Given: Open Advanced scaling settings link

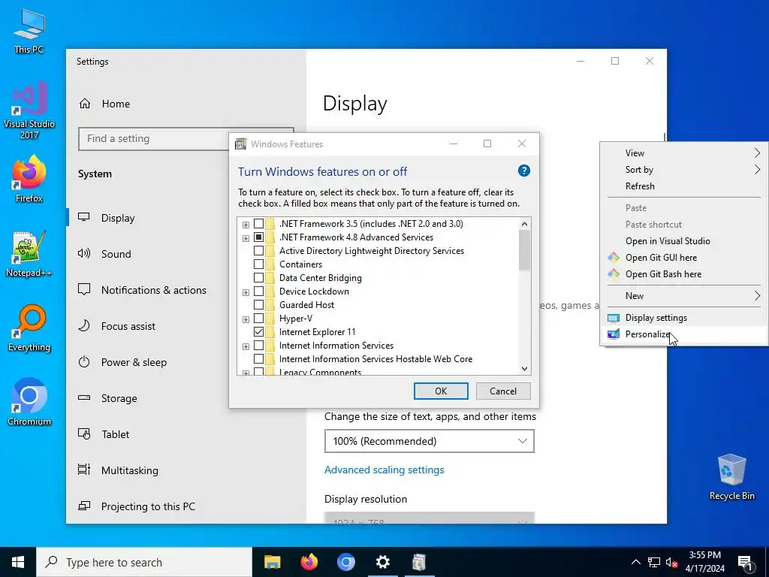Looking at the screenshot, I should click(x=384, y=470).
